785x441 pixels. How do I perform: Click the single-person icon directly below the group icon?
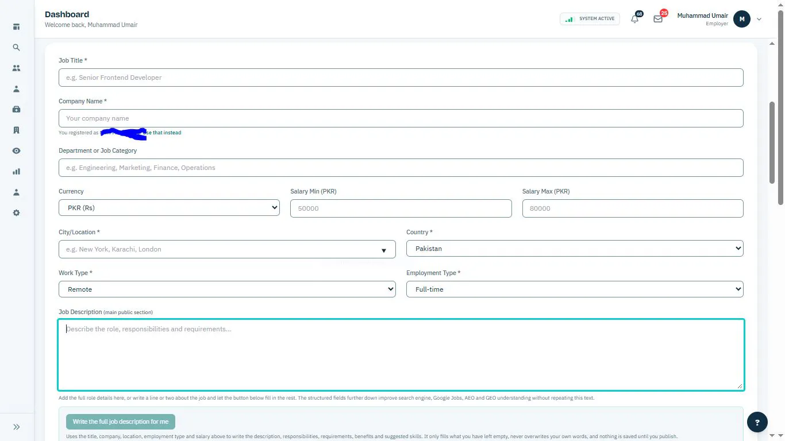(16, 89)
